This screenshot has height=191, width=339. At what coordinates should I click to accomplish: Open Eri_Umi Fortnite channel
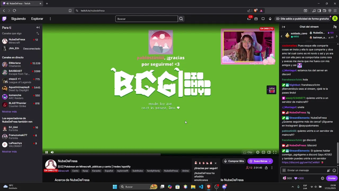click(21, 129)
